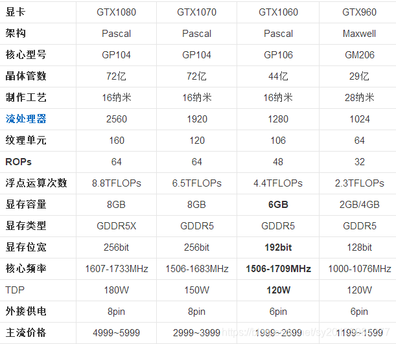The height and width of the screenshot is (344, 396).
Task: Select the 1920 stream processor value
Action: point(197,119)
